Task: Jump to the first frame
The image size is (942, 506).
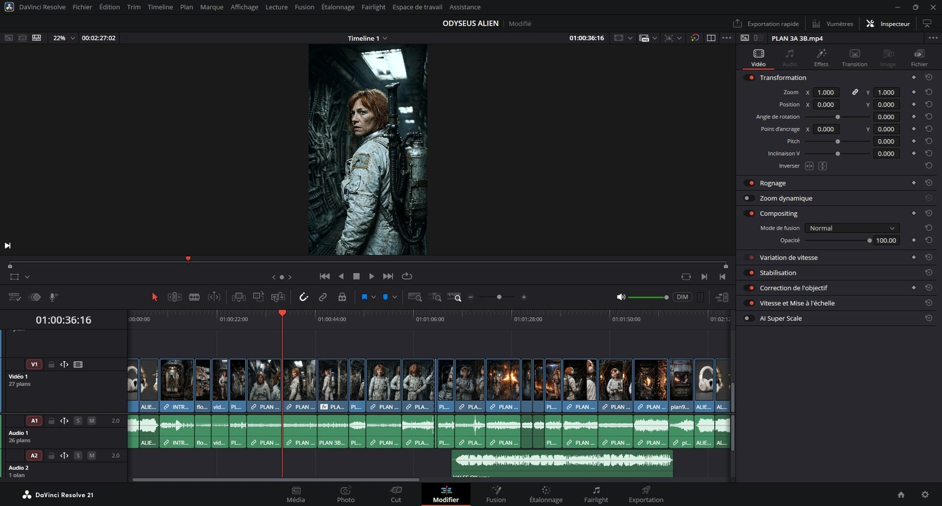Action: tap(324, 276)
